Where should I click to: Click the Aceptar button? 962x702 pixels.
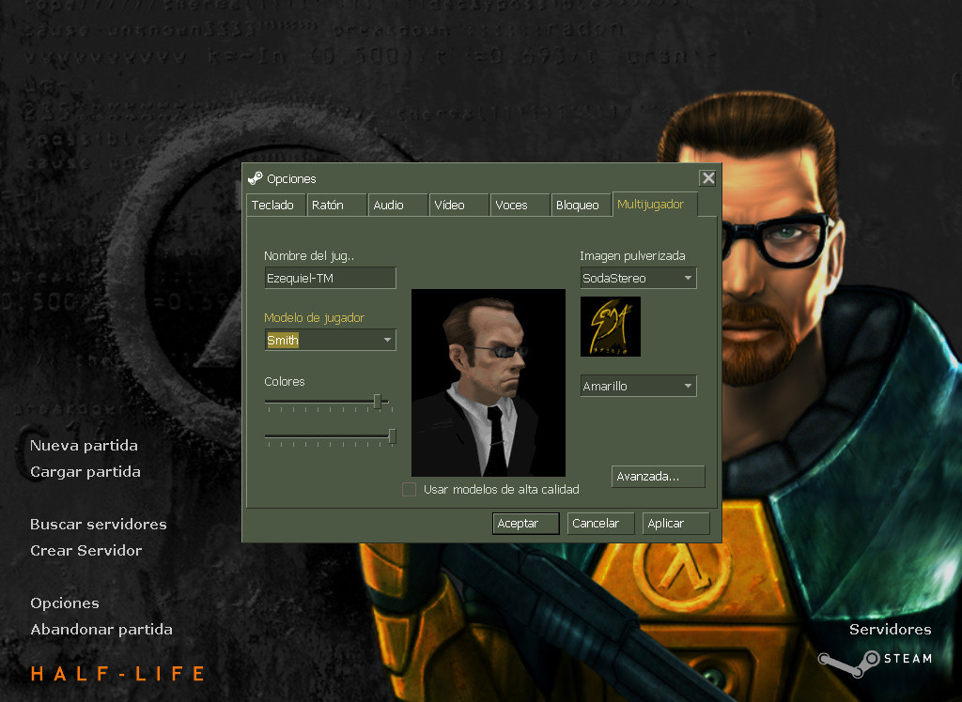(525, 523)
